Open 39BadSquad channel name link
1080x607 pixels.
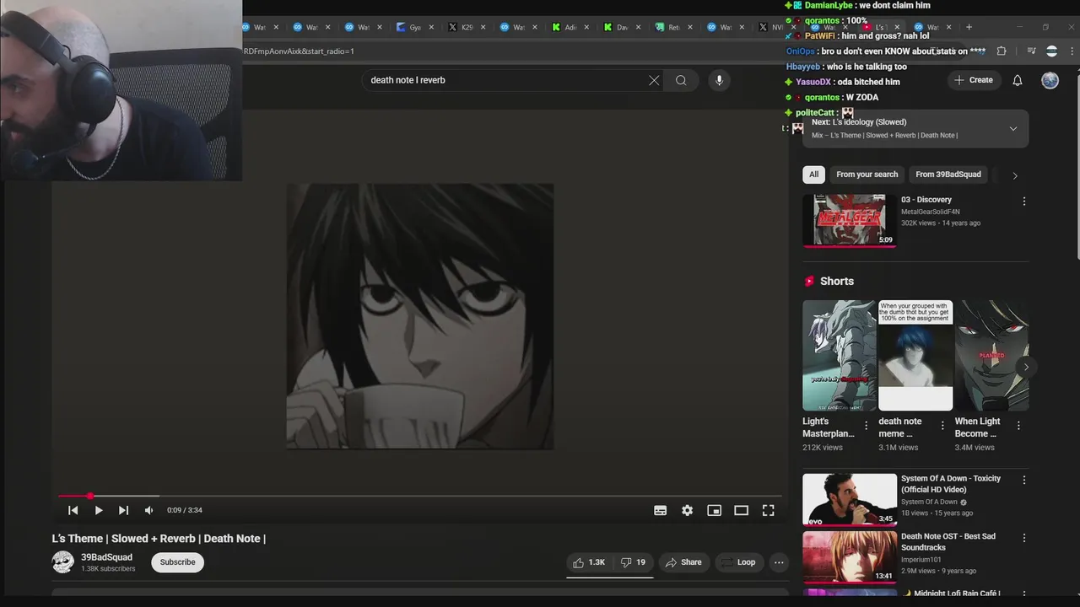[106, 557]
